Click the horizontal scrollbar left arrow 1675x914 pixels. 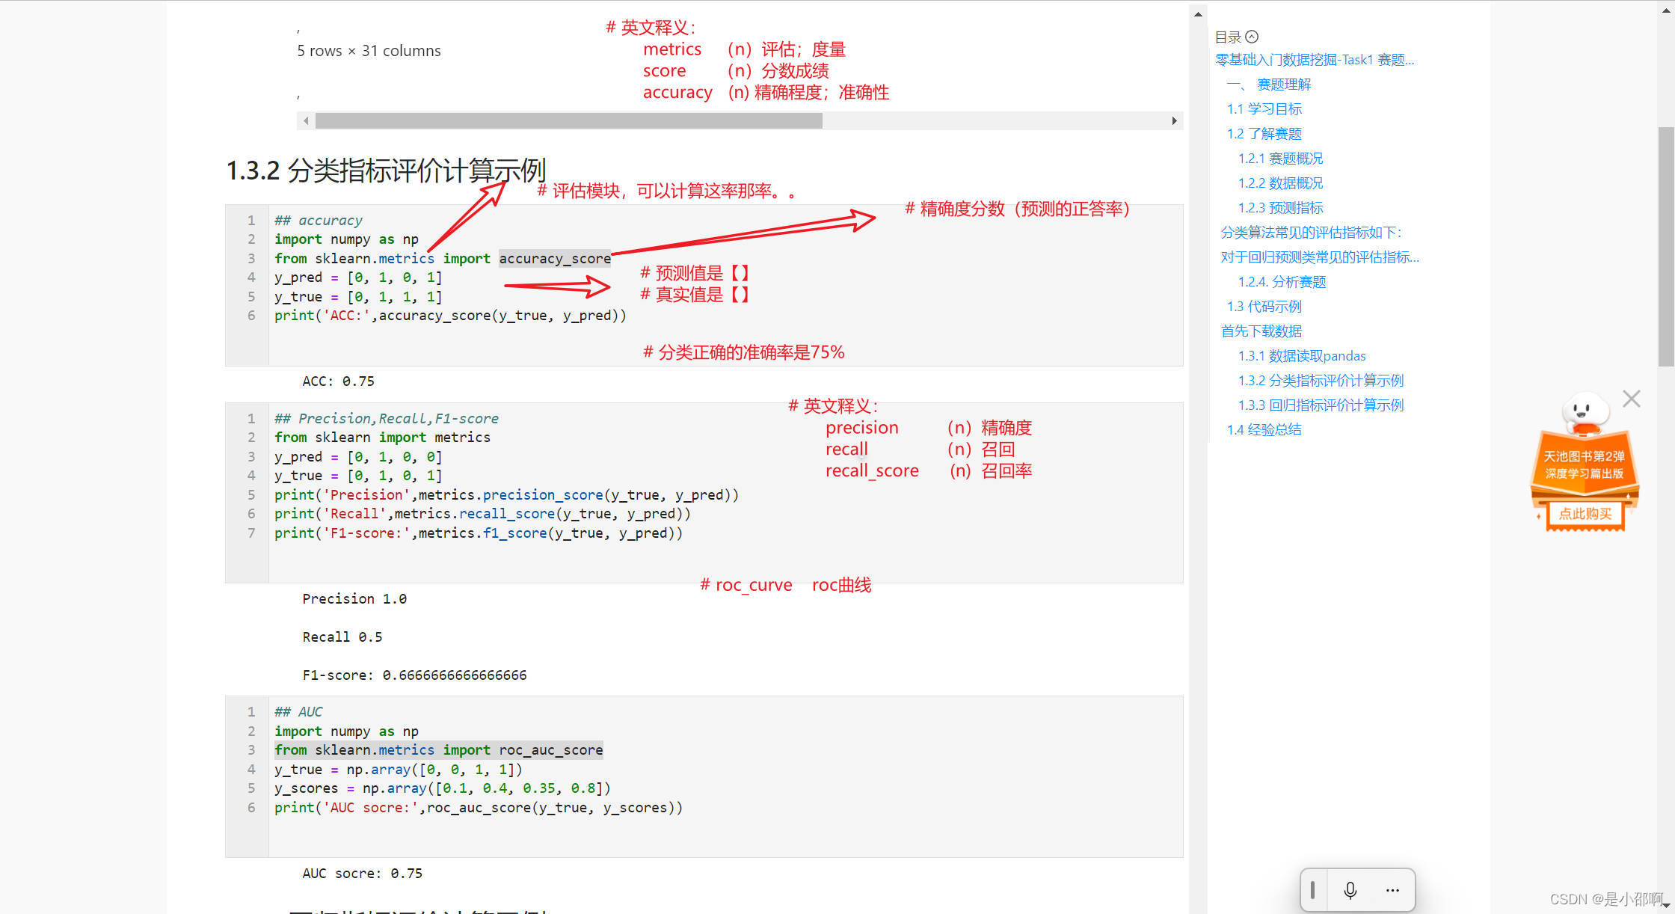(x=305, y=120)
